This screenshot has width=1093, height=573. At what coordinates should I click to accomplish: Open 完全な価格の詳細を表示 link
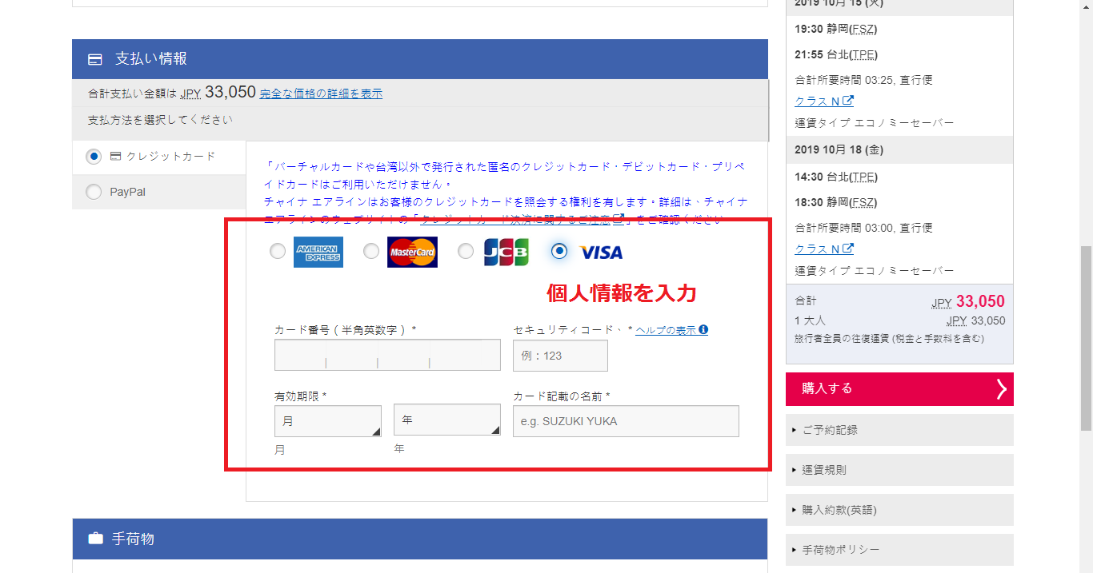(321, 94)
